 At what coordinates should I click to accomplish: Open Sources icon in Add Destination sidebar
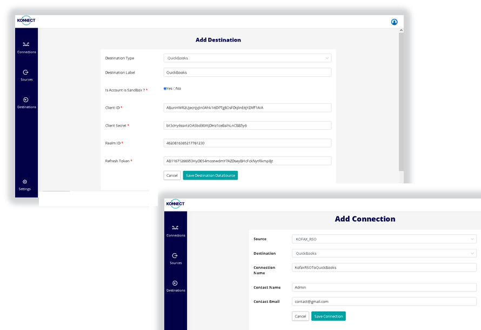26,72
